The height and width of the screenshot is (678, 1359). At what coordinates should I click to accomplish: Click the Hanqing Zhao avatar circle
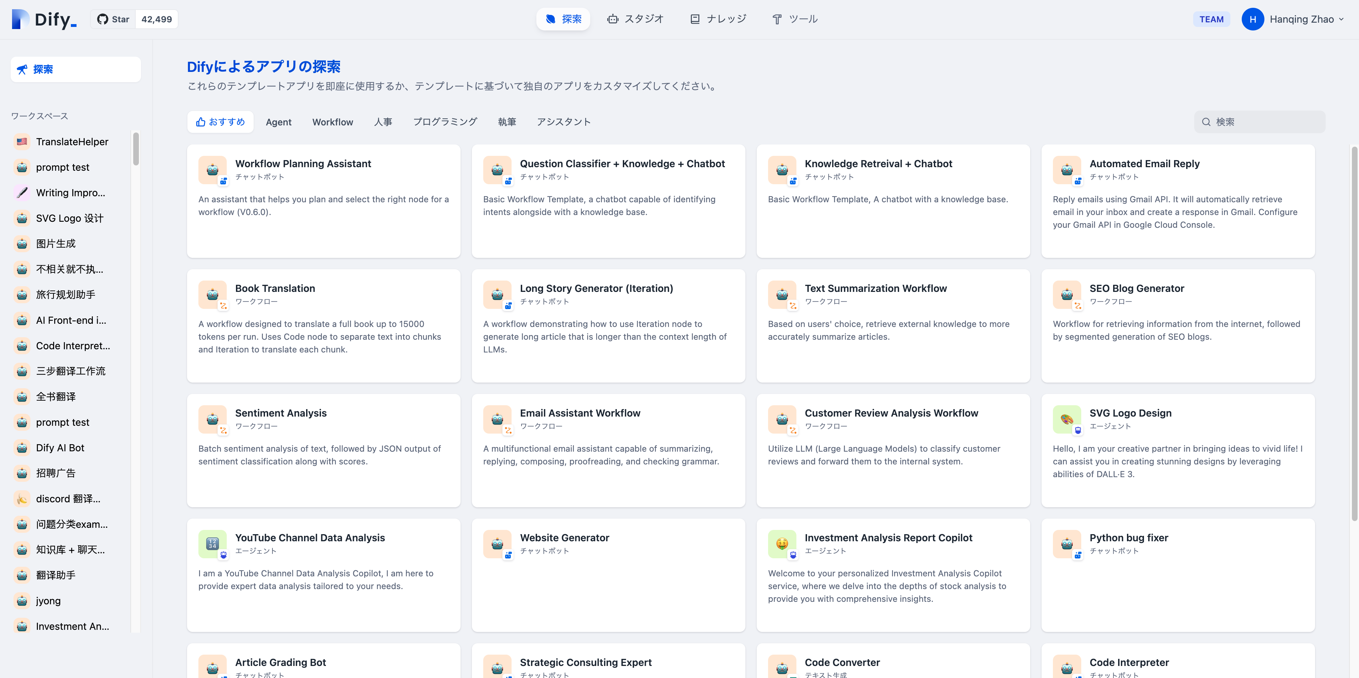pos(1252,19)
